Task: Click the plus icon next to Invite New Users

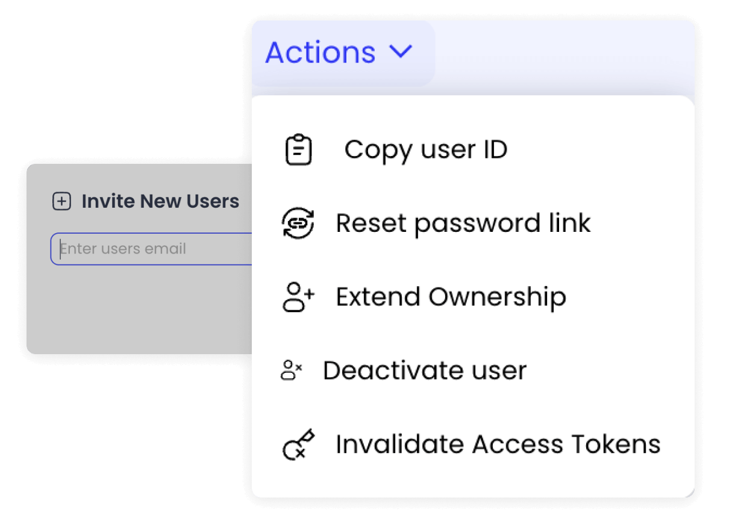Action: [x=61, y=201]
